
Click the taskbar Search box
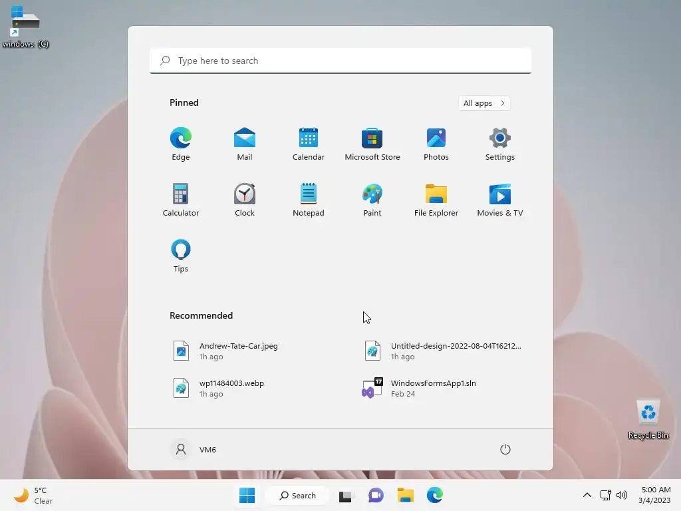297,495
